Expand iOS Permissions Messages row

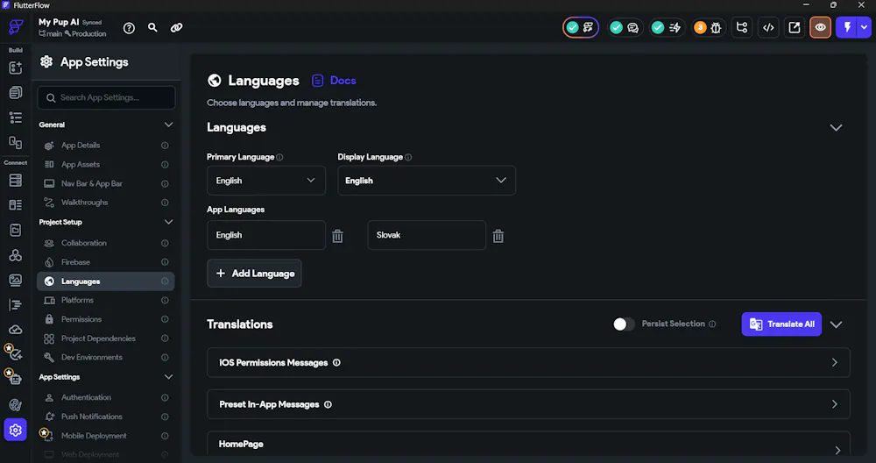[x=528, y=362]
